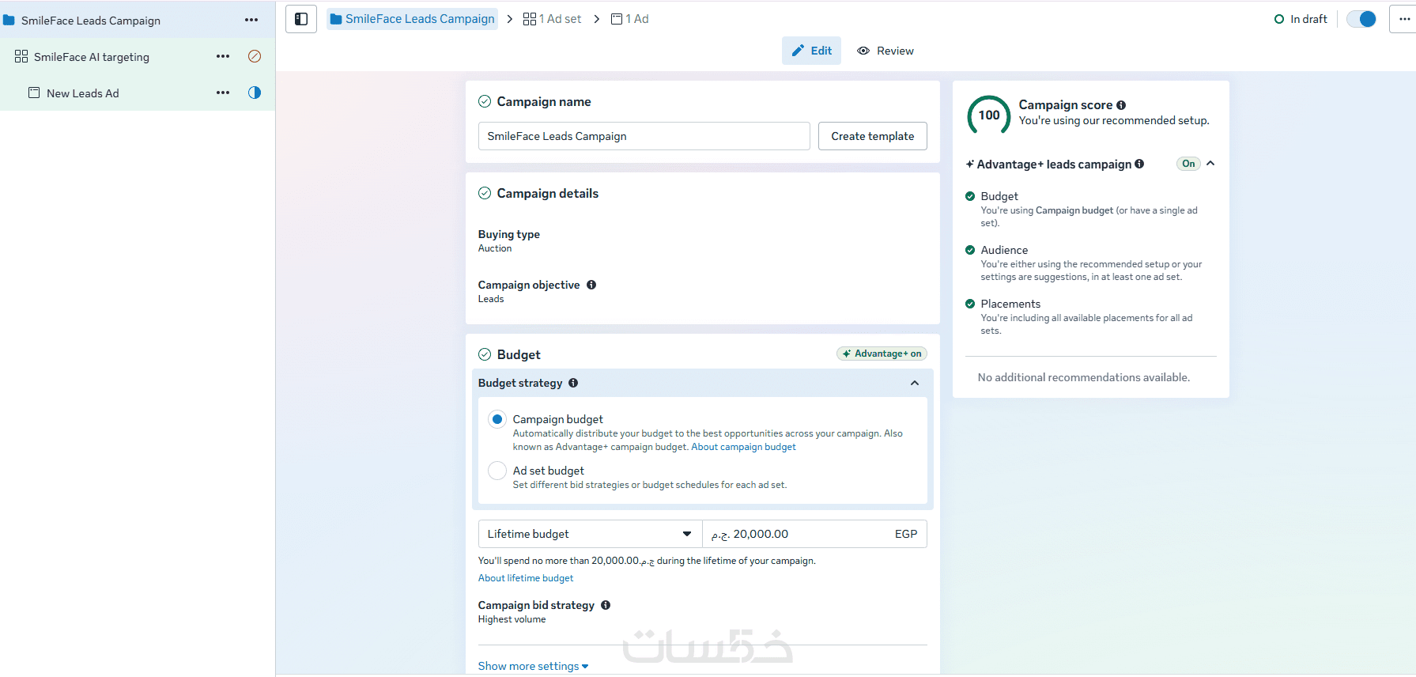Click the 'In draft' status label
This screenshot has width=1416, height=677.
pos(1309,19)
